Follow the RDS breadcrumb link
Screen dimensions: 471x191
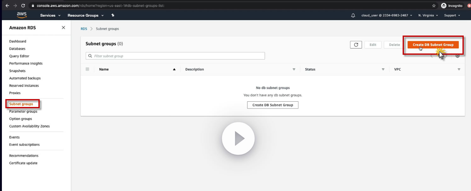coord(84,29)
